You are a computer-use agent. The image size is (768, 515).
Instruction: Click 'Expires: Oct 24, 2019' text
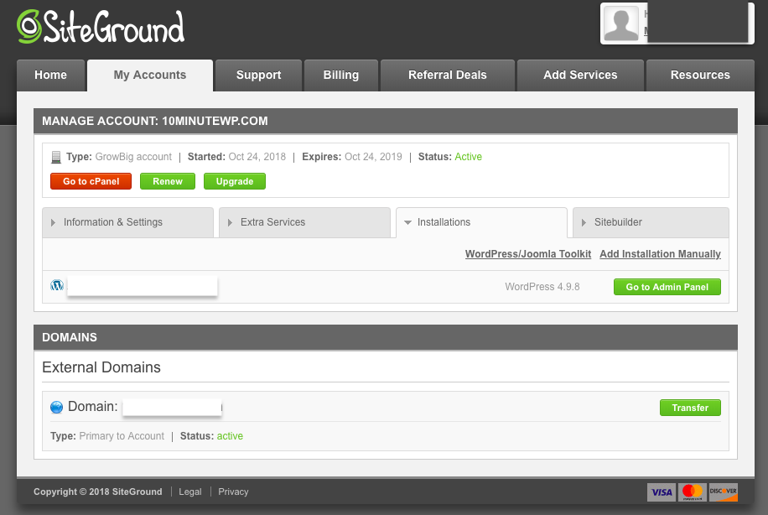click(x=351, y=157)
